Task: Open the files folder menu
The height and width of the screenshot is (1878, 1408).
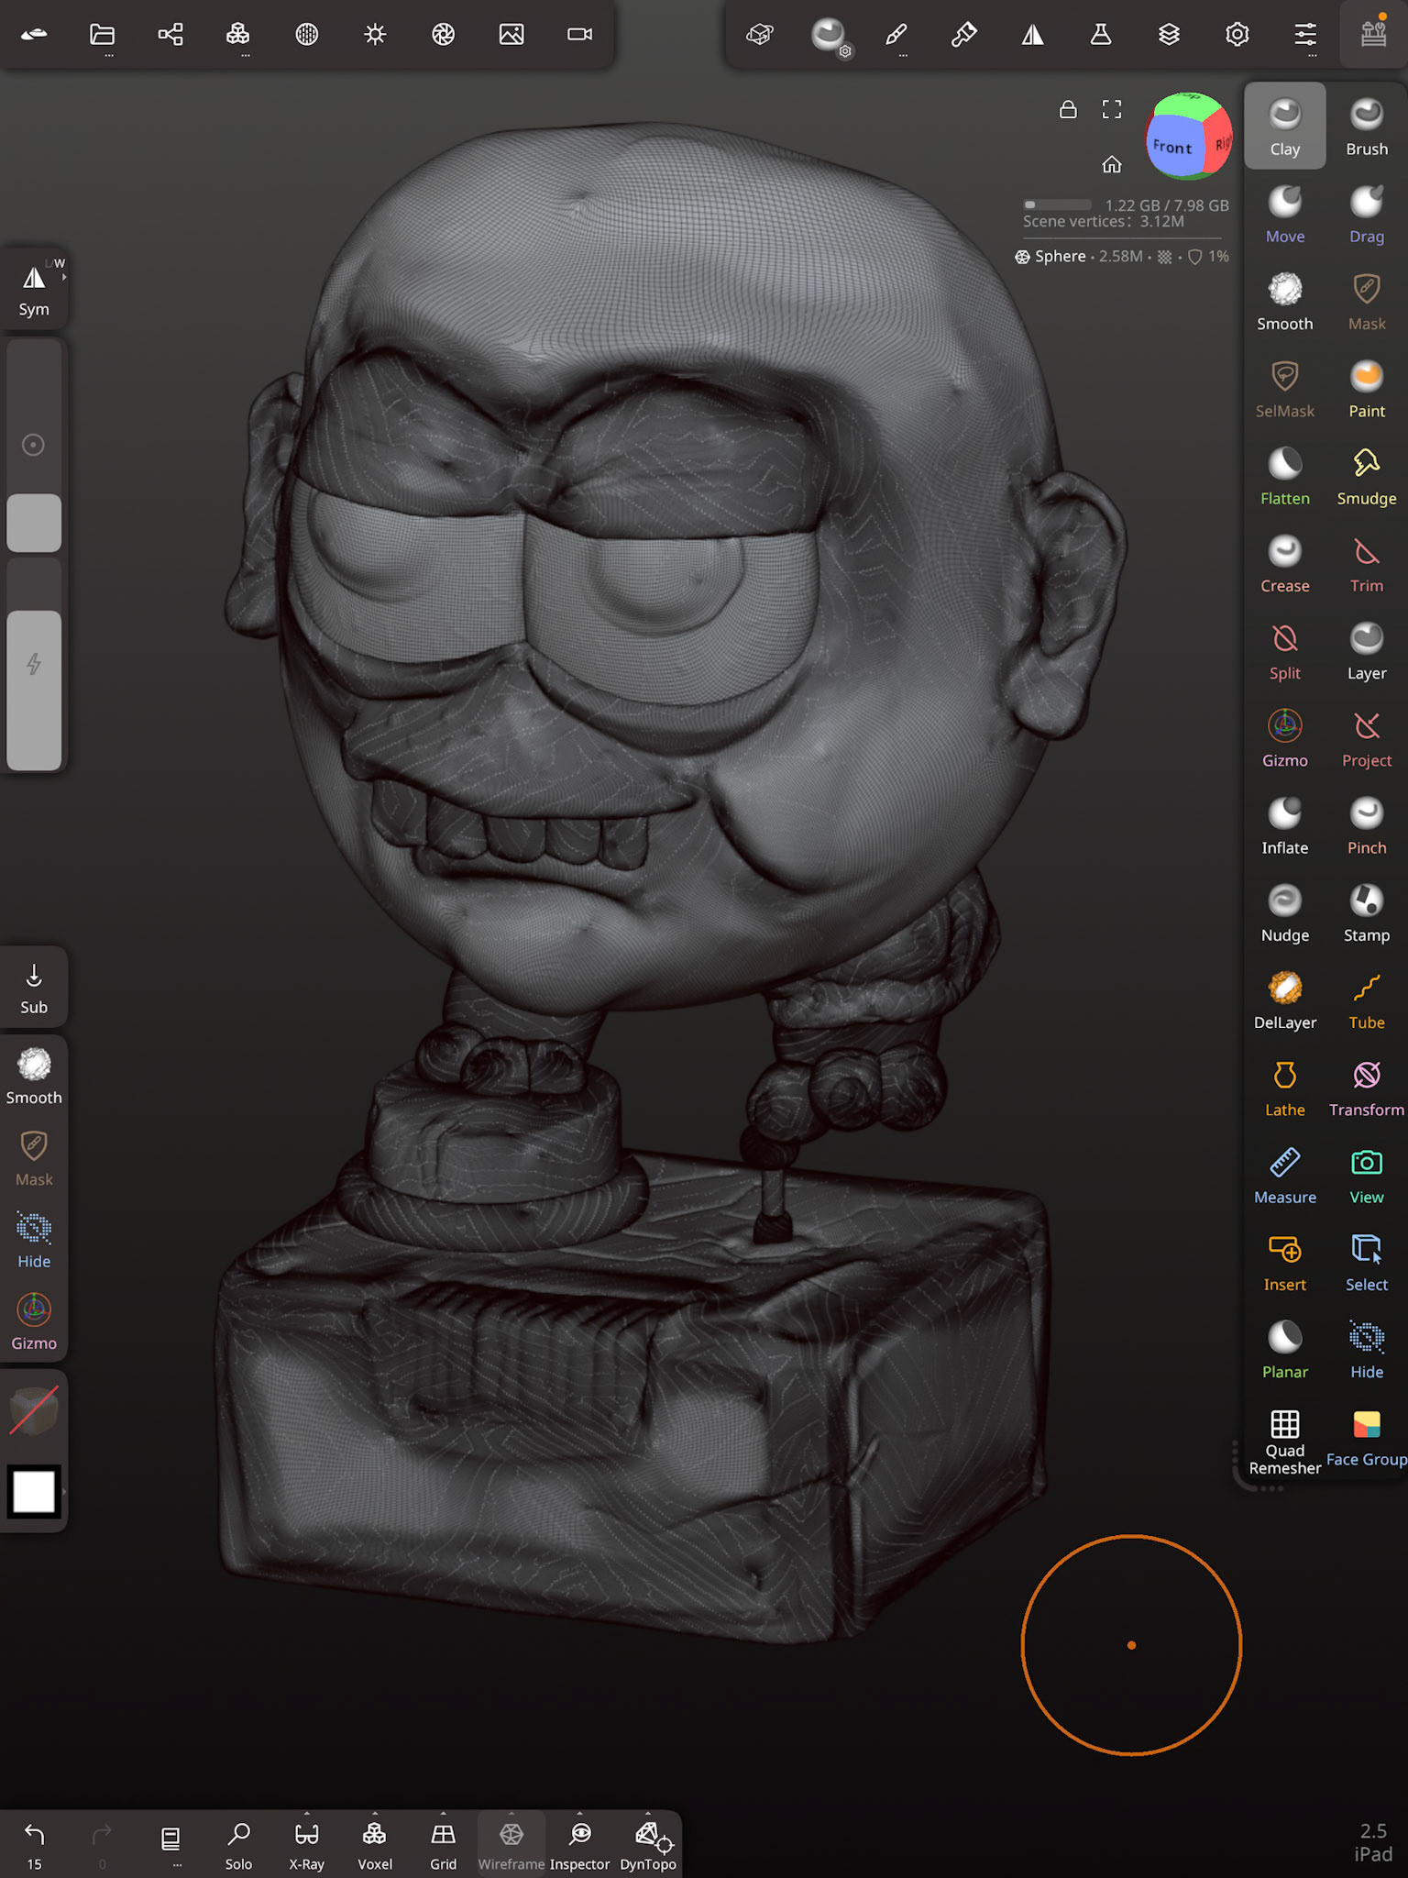Action: (102, 35)
